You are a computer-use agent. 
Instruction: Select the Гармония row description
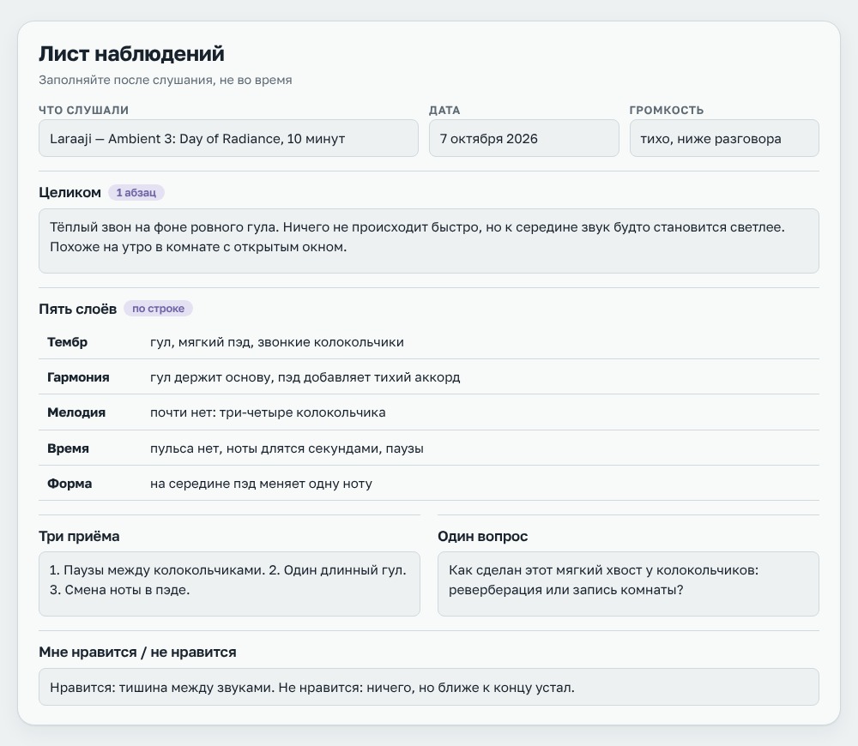305,377
